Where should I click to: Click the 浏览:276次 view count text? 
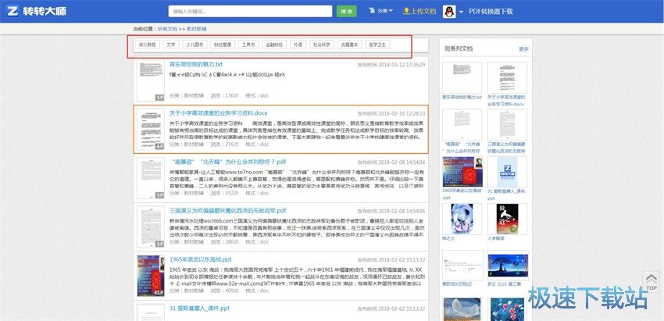point(225,144)
